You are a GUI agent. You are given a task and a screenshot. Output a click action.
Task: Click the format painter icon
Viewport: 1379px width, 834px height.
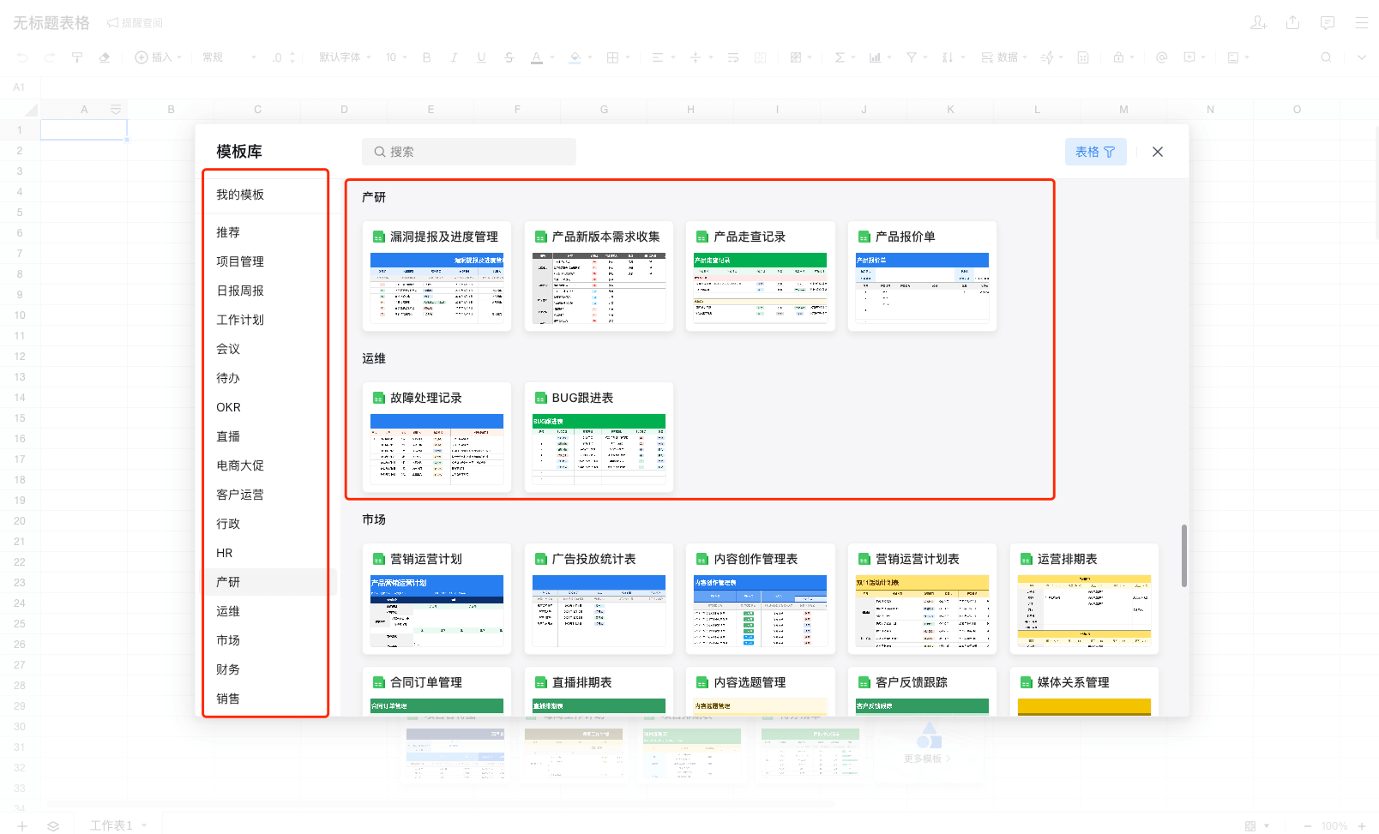click(x=77, y=57)
